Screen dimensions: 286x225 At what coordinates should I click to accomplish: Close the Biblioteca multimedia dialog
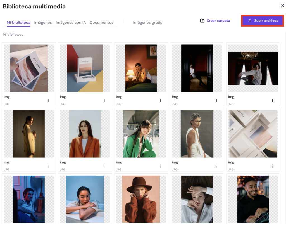(x=282, y=6)
